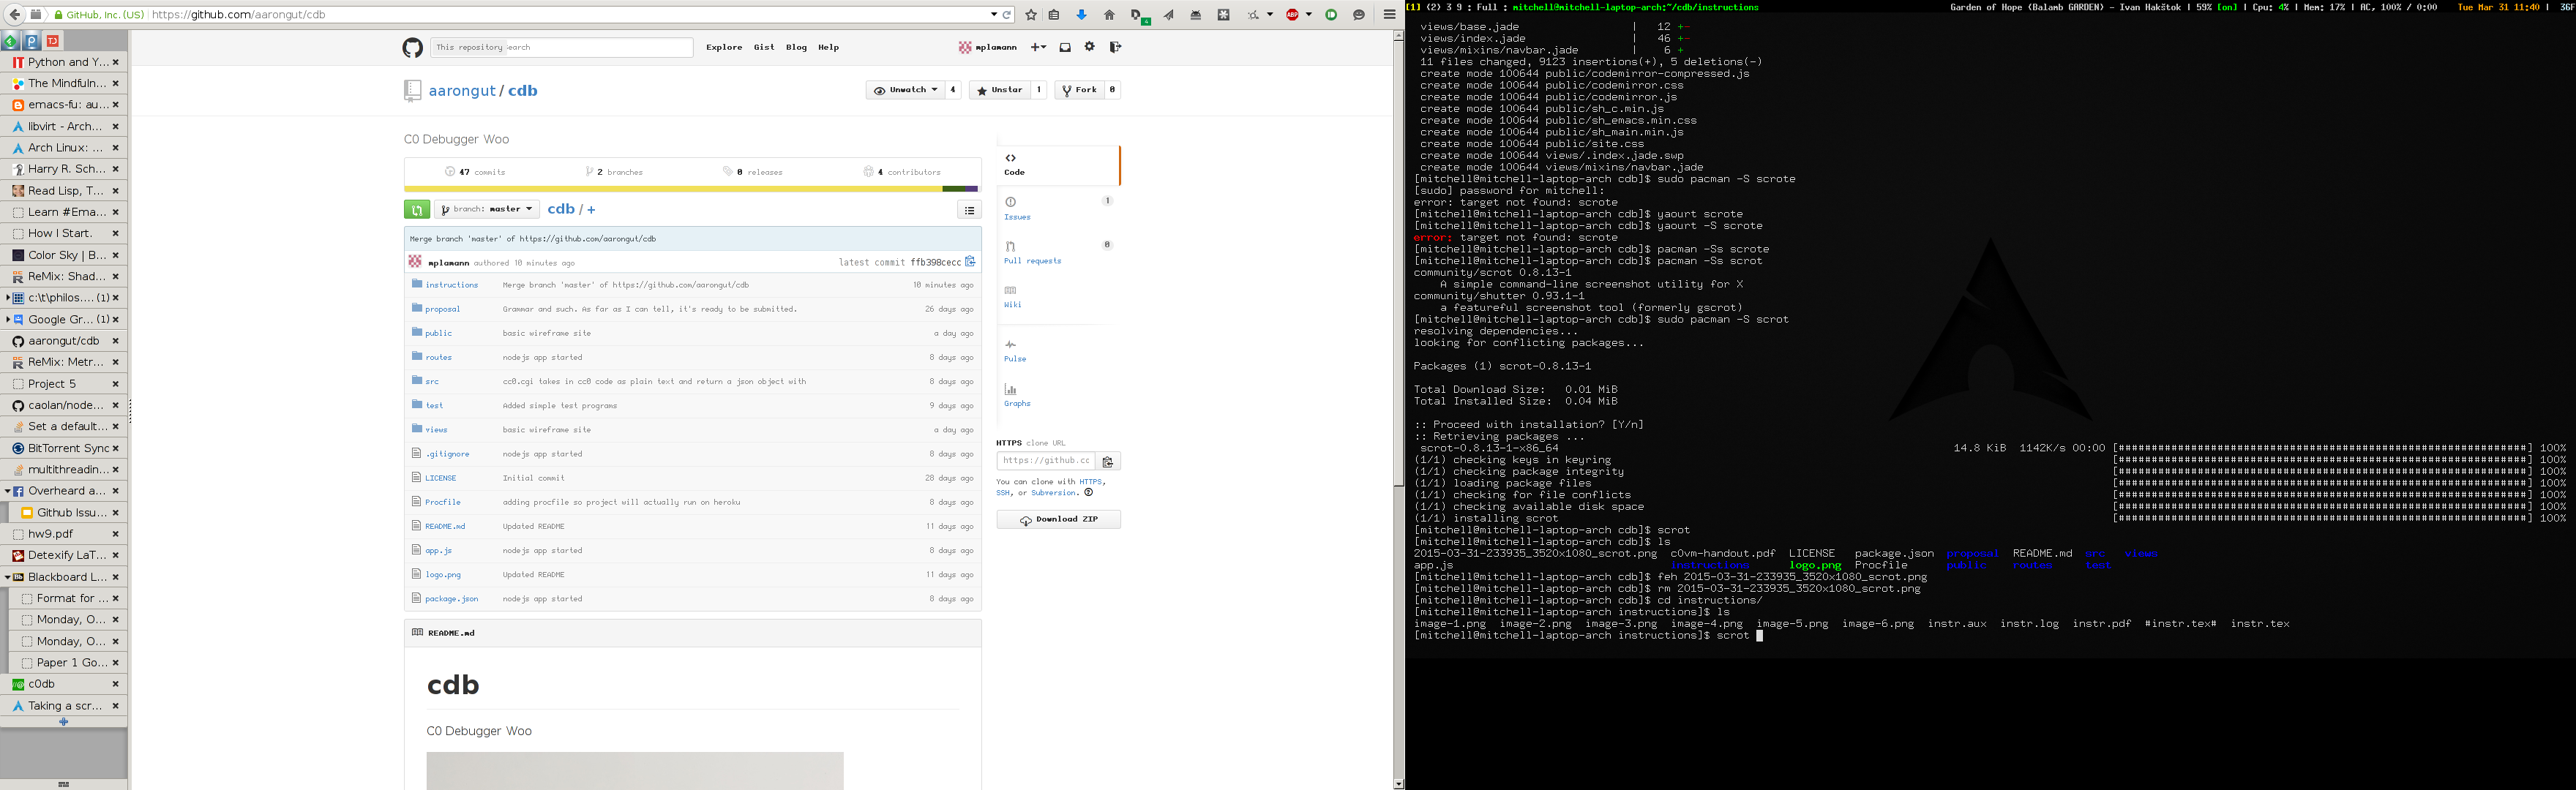Viewport: 2576px width, 790px height.
Task: Toggle file list quick-jump button
Action: click(x=969, y=209)
